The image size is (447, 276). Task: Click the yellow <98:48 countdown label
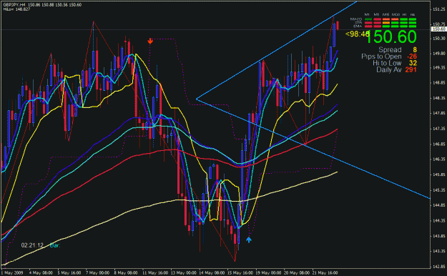357,34
